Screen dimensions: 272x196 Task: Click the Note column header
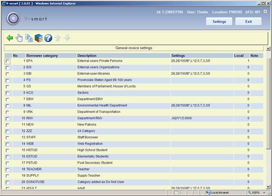(254, 56)
